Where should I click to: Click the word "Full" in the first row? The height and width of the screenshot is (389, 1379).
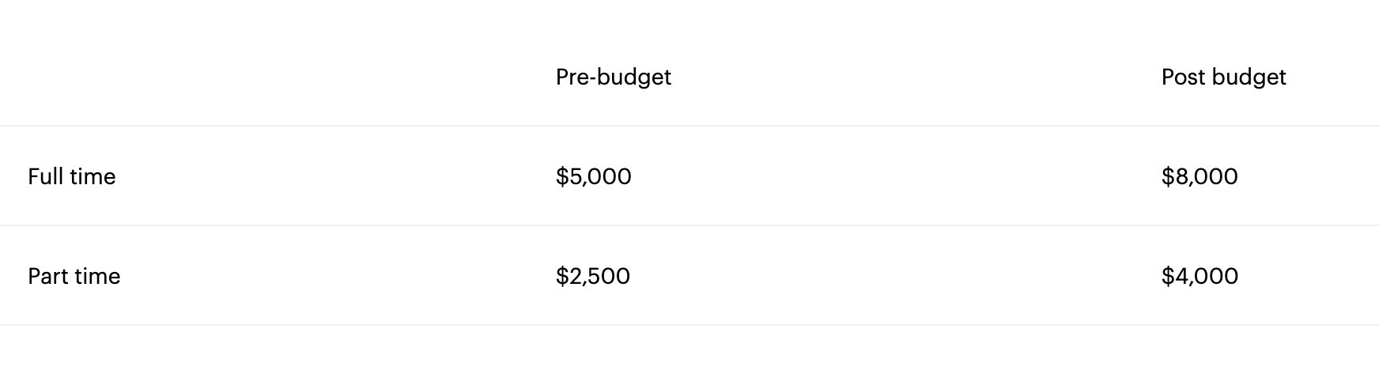[x=45, y=176]
